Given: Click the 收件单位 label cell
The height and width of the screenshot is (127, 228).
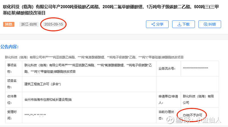Looking at the screenshot, I should click(x=14, y=100).
